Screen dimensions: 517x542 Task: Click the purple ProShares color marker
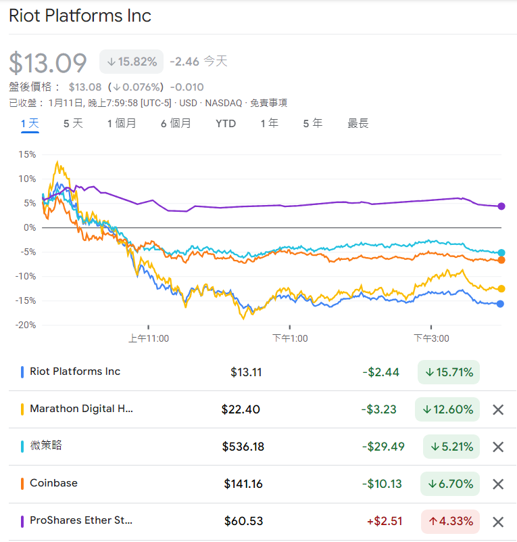pos(22,522)
